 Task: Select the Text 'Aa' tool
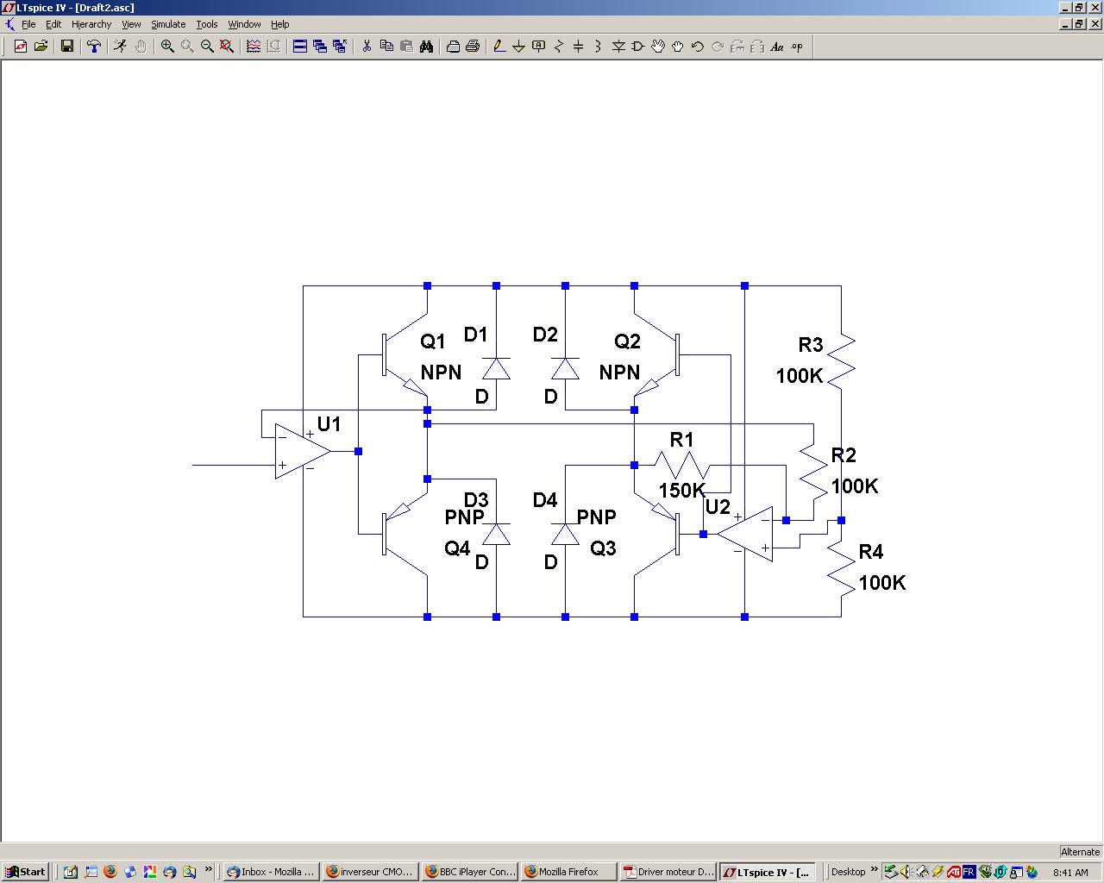[x=777, y=47]
